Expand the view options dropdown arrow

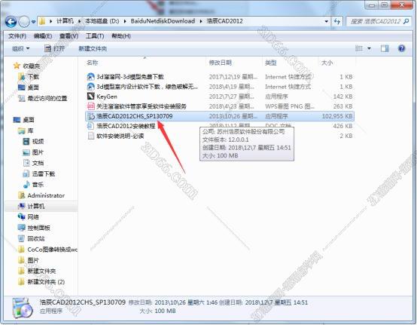click(x=369, y=48)
